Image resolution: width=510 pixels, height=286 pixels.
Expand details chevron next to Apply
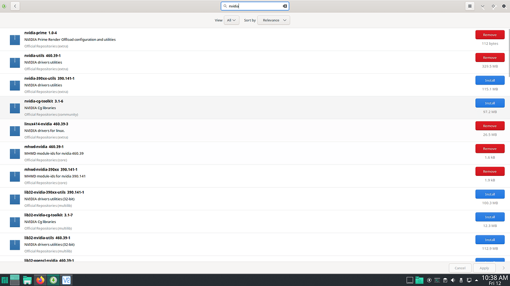(504, 268)
